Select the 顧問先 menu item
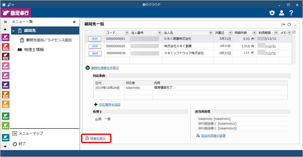The width and height of the screenshot is (303, 157). [x=45, y=31]
